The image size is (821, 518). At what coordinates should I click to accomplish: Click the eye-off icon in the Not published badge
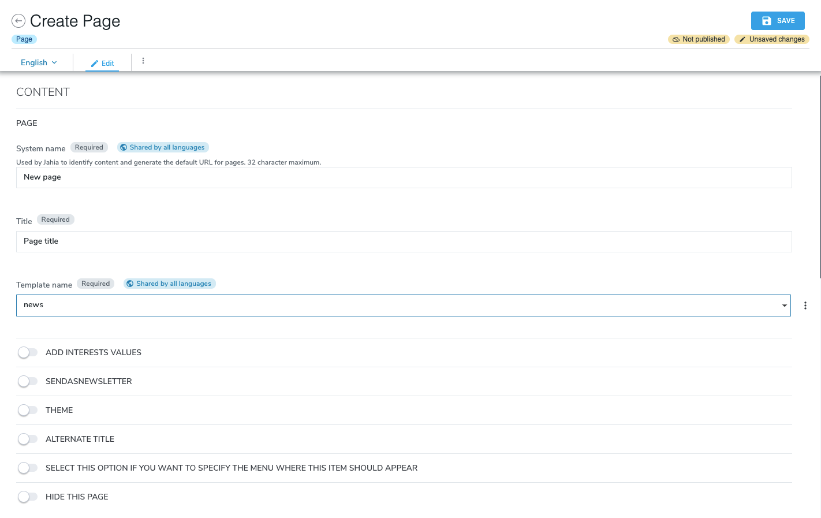pyautogui.click(x=676, y=39)
